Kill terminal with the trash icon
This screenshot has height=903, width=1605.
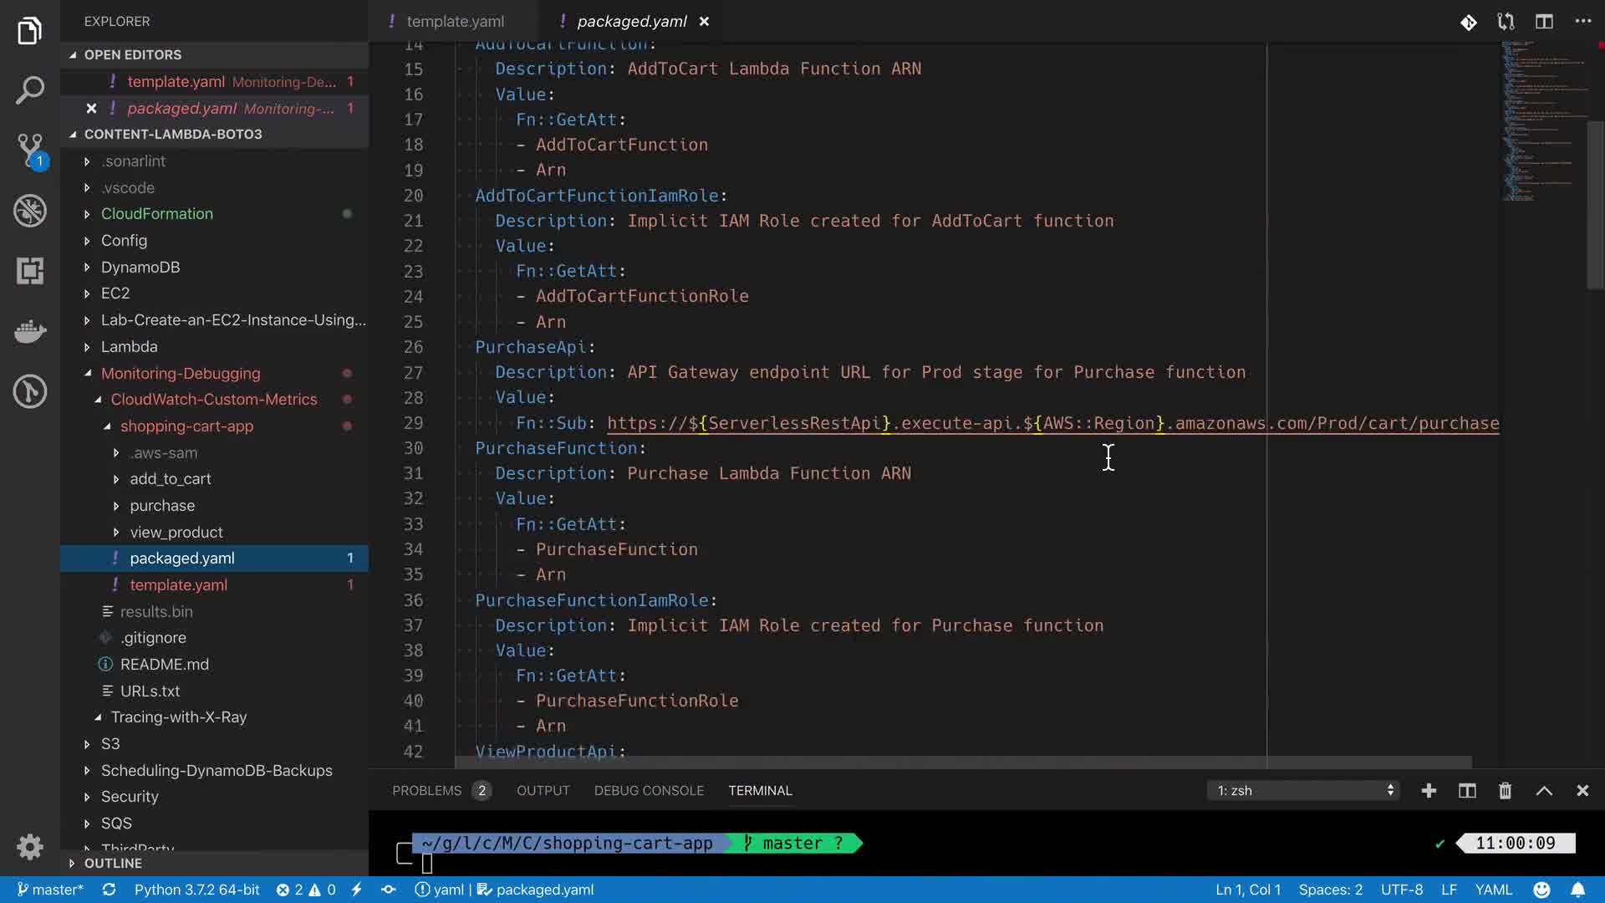1505,791
